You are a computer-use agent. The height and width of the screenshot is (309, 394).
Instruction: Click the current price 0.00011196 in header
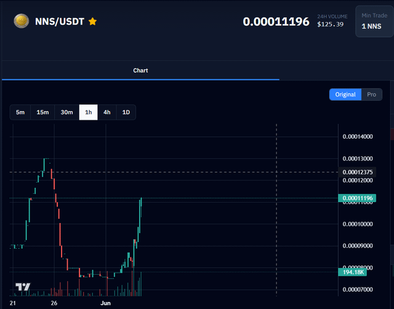276,22
